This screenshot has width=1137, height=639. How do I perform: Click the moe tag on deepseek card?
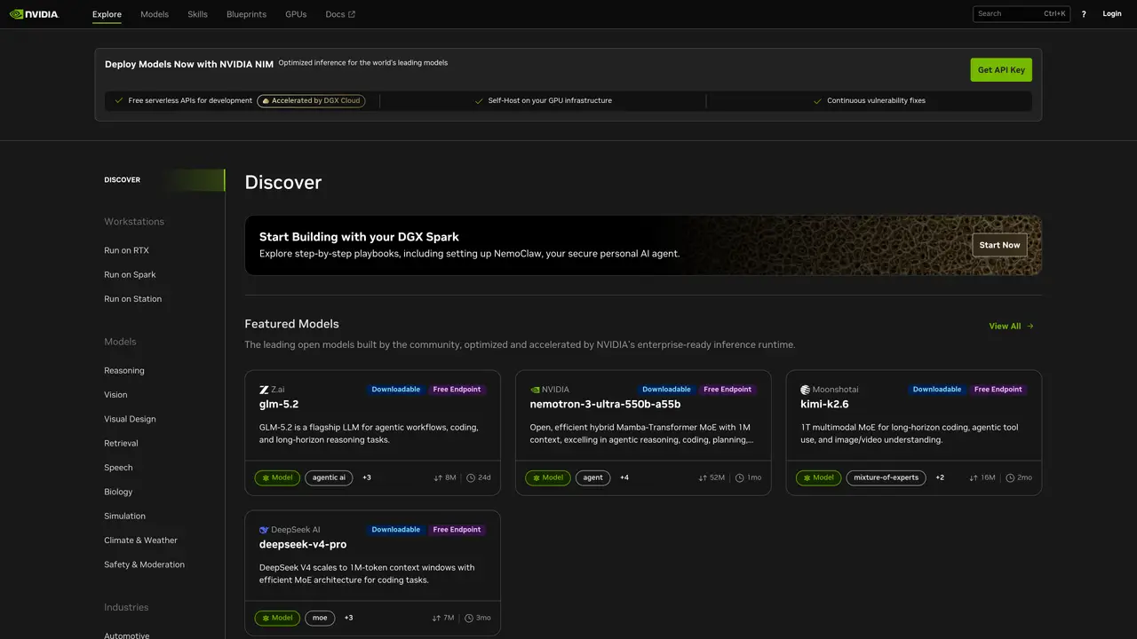[x=320, y=618]
